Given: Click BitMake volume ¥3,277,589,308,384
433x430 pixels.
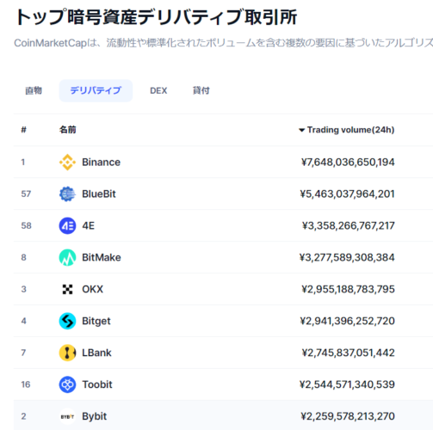Looking at the screenshot, I should pos(347,257).
